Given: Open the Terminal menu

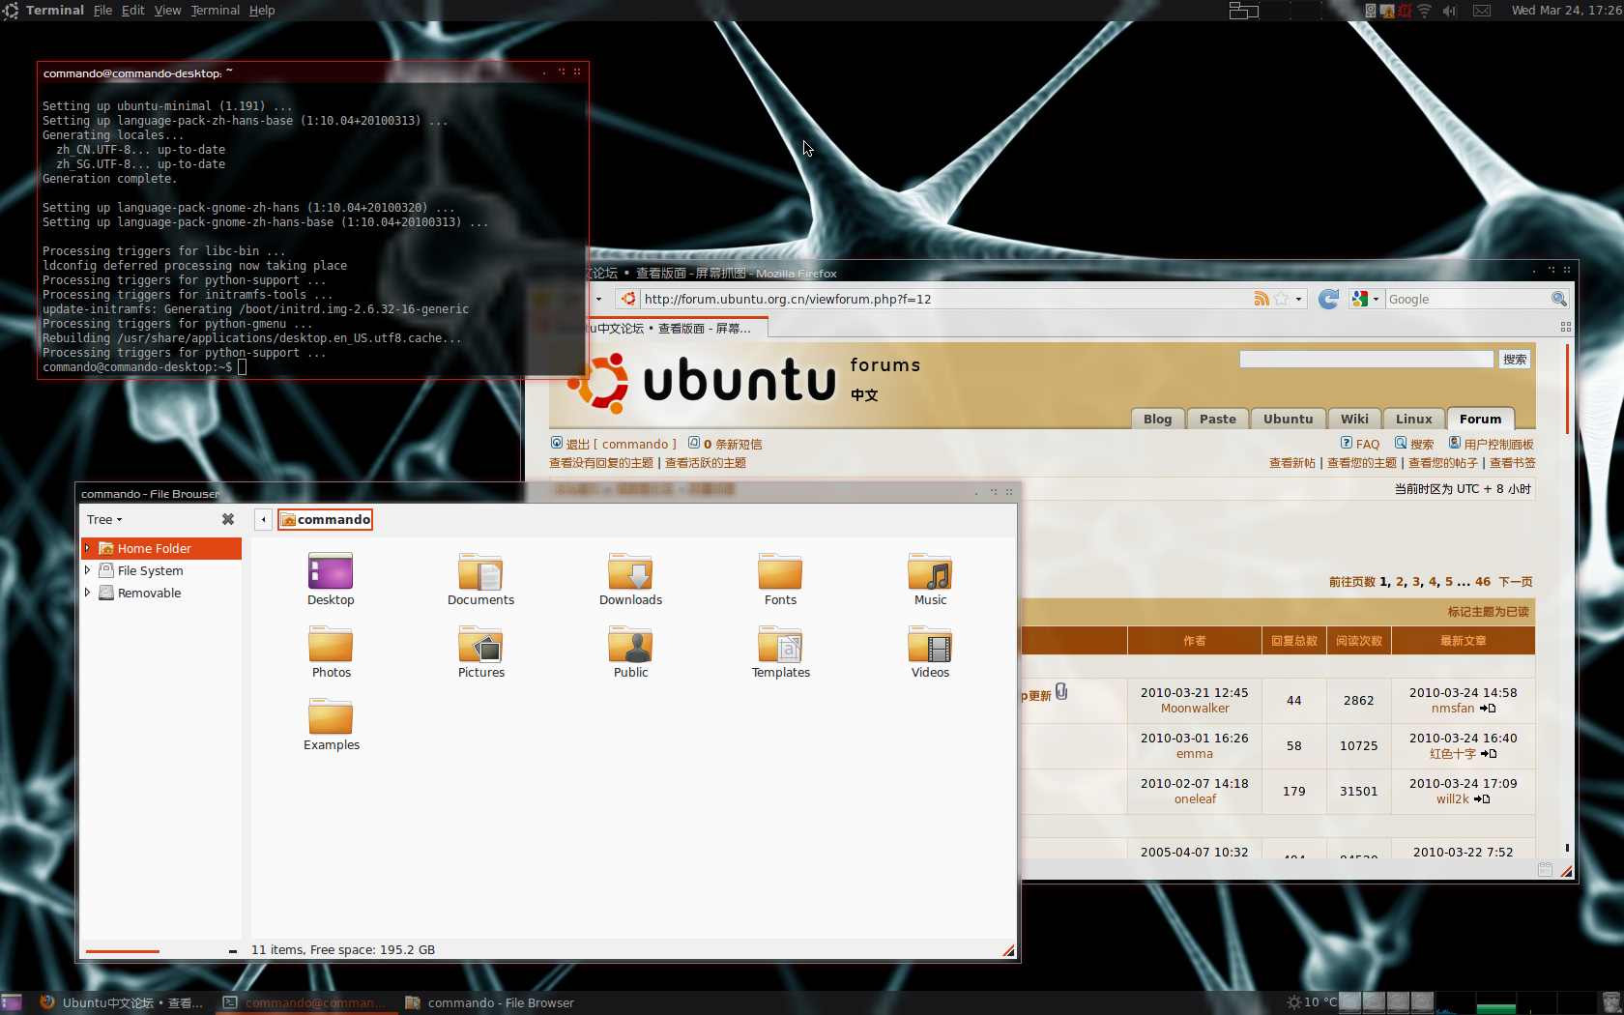Looking at the screenshot, I should (215, 11).
